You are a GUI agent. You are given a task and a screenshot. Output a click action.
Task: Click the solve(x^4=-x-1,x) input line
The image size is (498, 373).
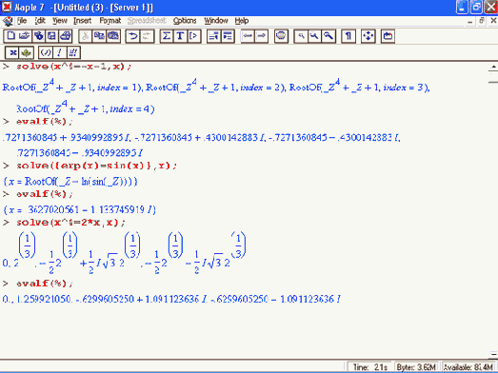click(x=73, y=67)
